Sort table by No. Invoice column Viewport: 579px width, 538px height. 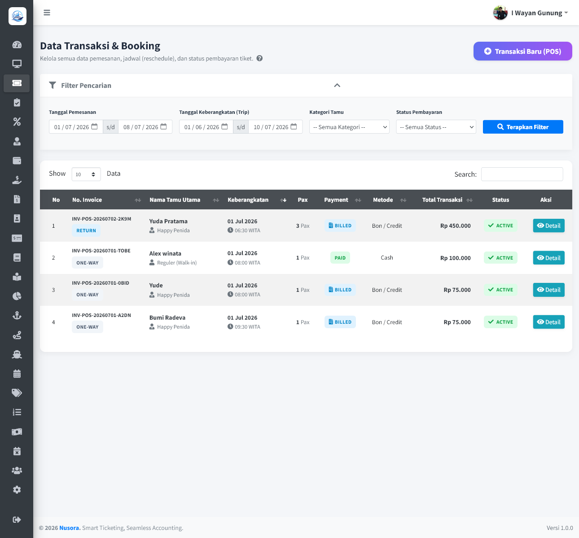(106, 200)
